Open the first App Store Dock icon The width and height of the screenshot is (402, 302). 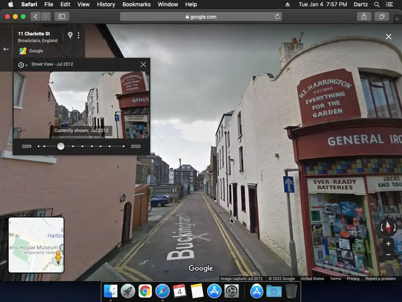[214, 291]
